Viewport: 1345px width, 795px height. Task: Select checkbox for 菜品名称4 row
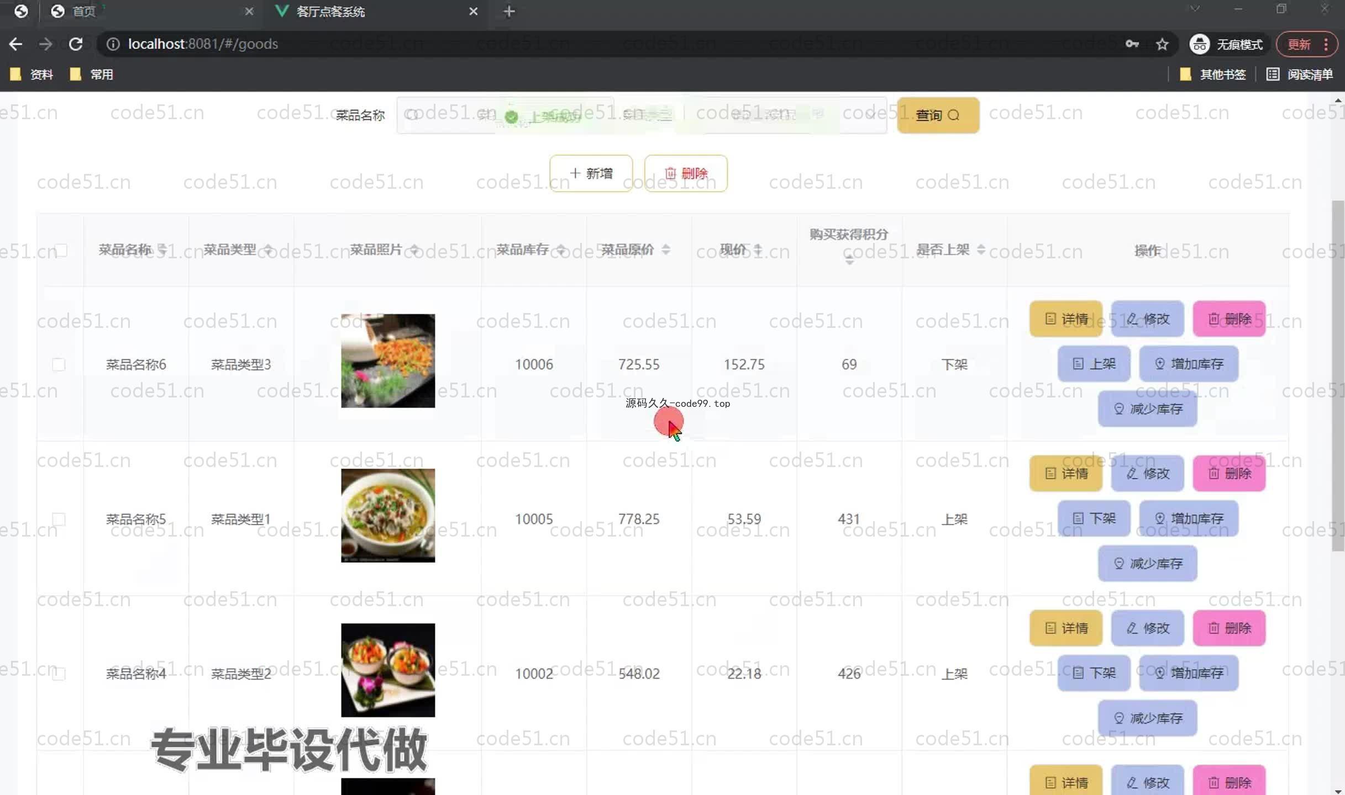click(59, 674)
